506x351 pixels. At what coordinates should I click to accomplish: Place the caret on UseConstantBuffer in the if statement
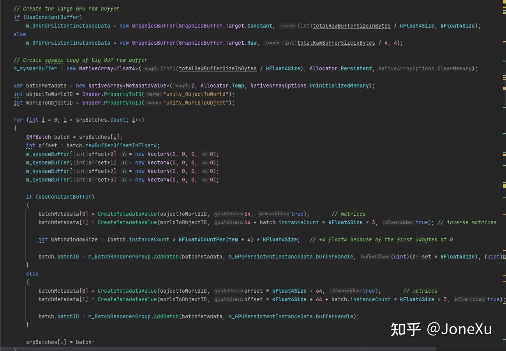53,17
